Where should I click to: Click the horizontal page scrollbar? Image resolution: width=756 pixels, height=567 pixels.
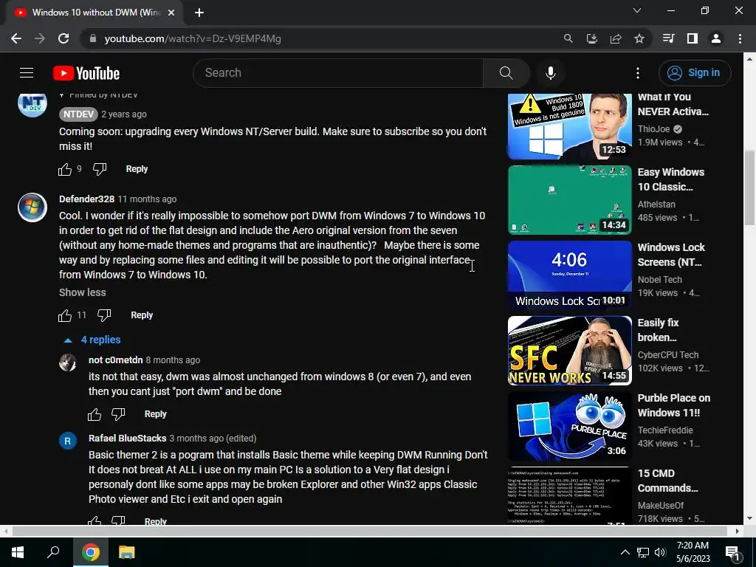[369, 531]
